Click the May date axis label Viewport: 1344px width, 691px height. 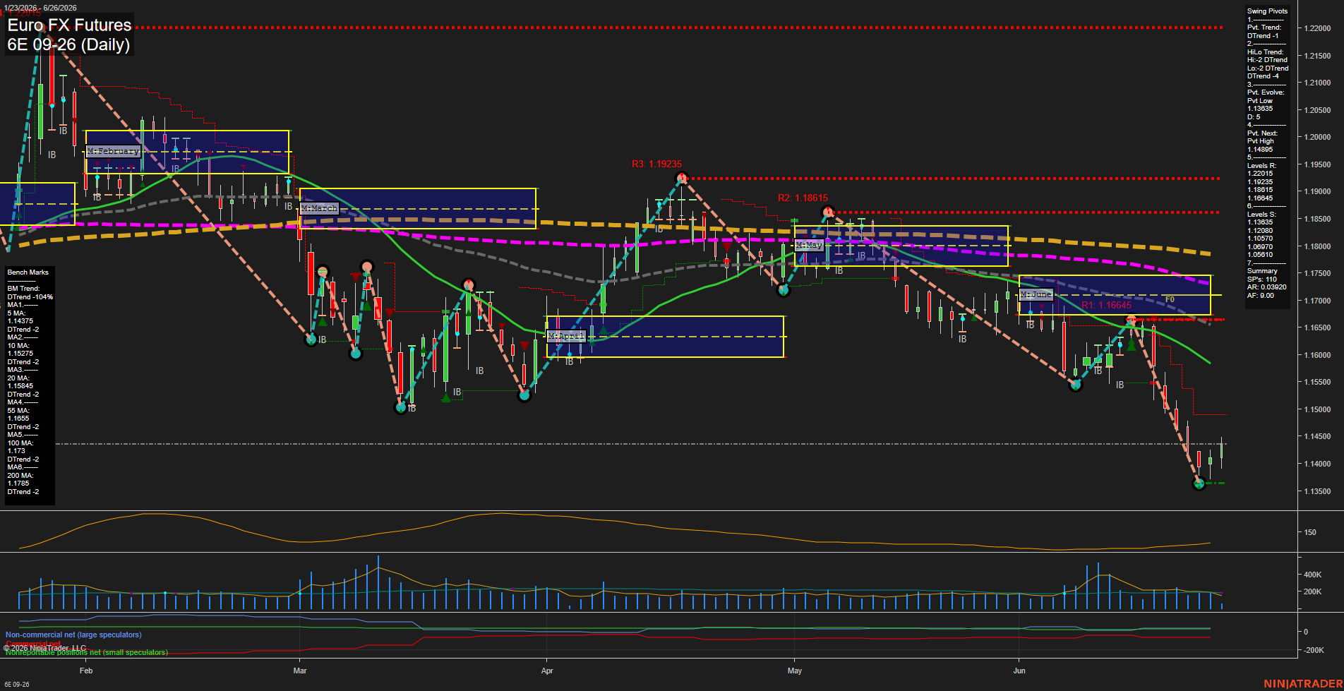tap(795, 671)
